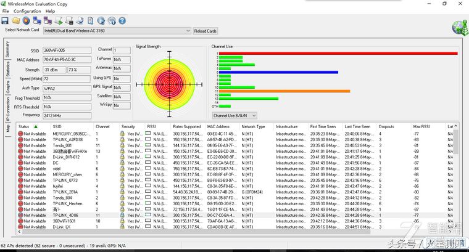This screenshot has width=469, height=252.
Task: Click the Save floppy disk toolbar icon
Action: (x=6, y=20)
